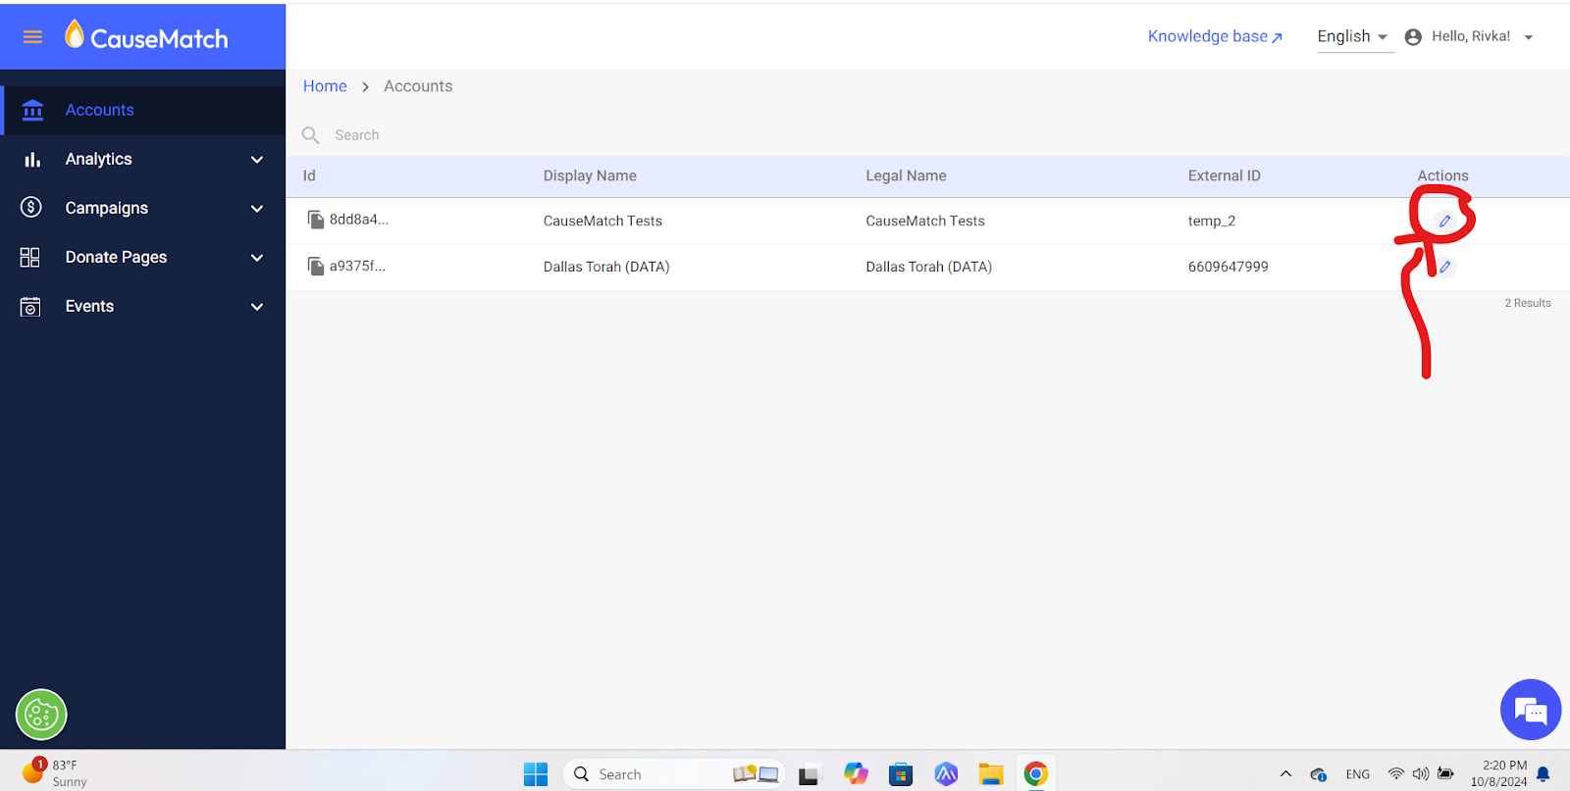This screenshot has width=1570, height=791.
Task: Click the CauseMatch flame logo
Action: click(75, 34)
